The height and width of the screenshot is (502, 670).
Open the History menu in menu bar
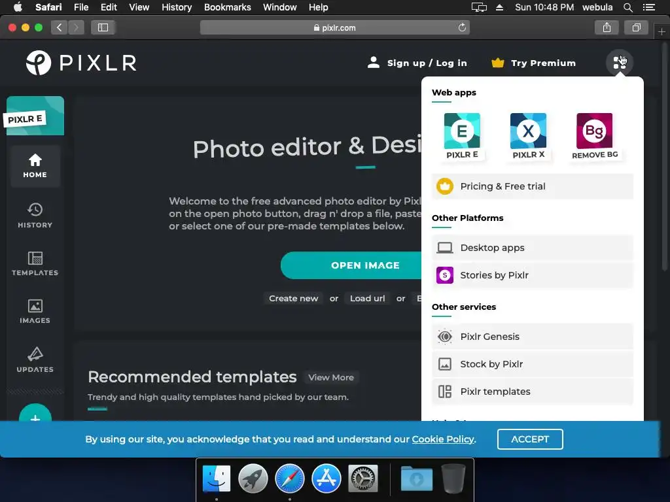[177, 7]
